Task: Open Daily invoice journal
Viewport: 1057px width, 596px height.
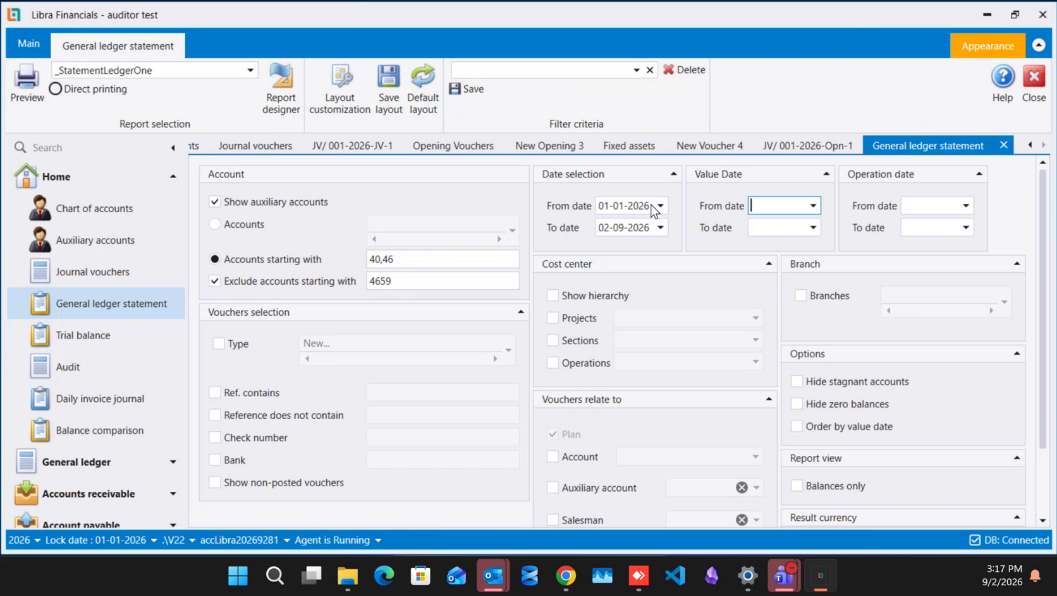Action: coord(100,399)
